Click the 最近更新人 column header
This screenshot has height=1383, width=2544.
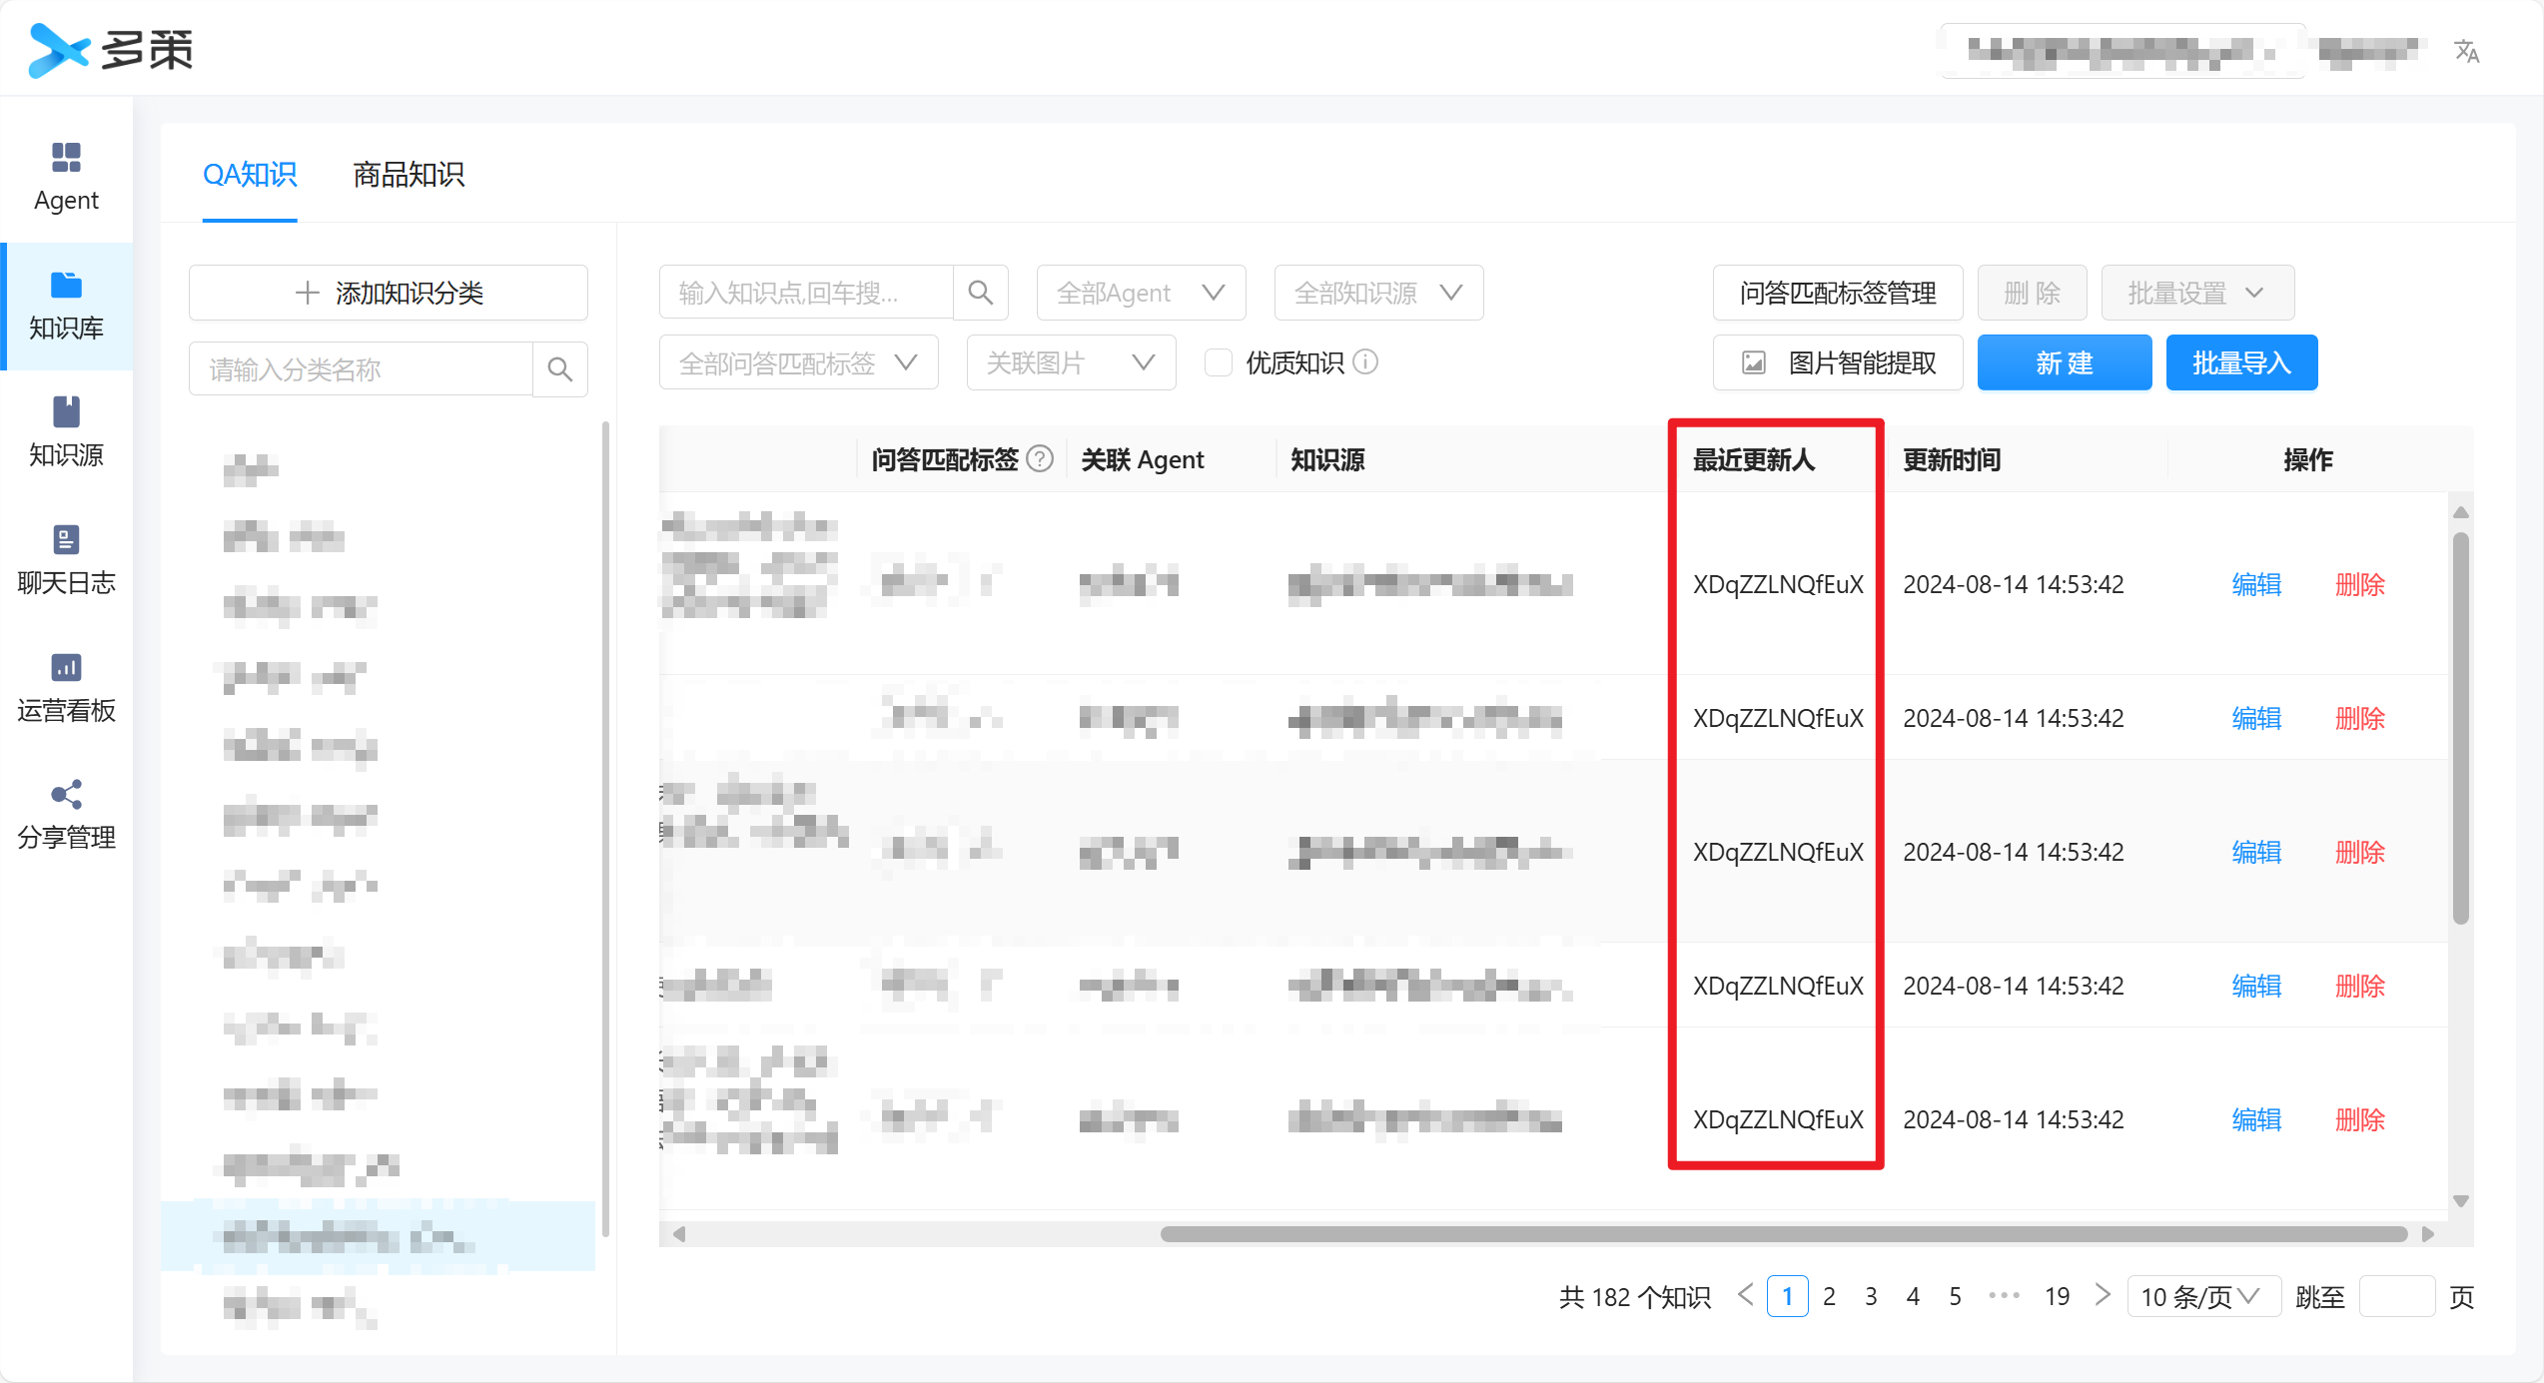click(1754, 459)
